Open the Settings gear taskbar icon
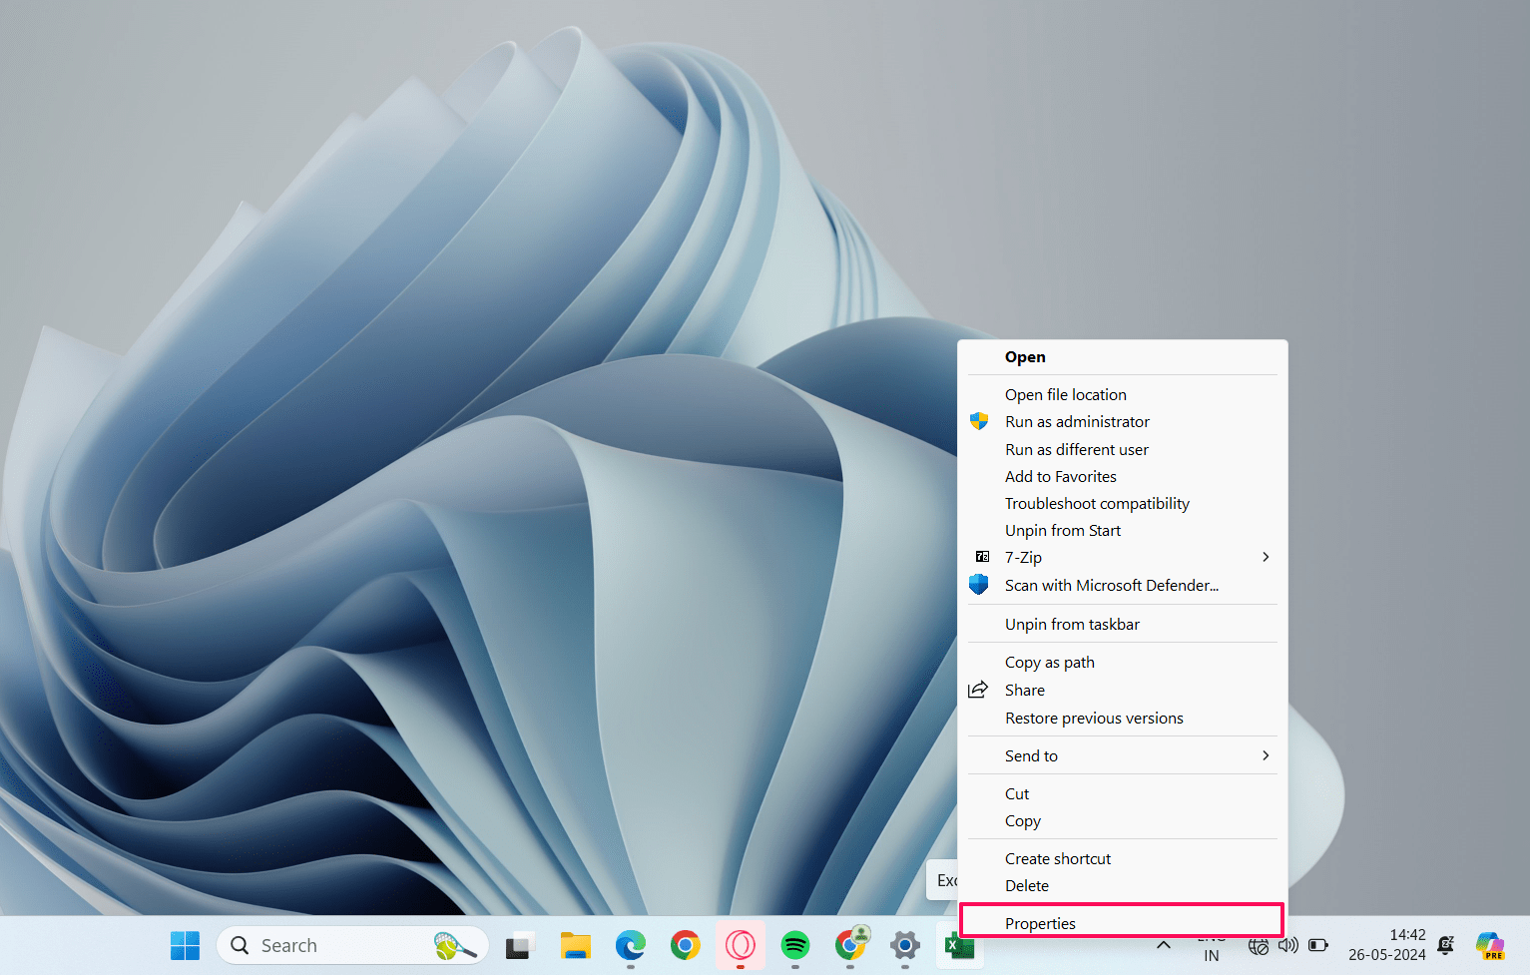This screenshot has height=975, width=1530. tap(905, 945)
